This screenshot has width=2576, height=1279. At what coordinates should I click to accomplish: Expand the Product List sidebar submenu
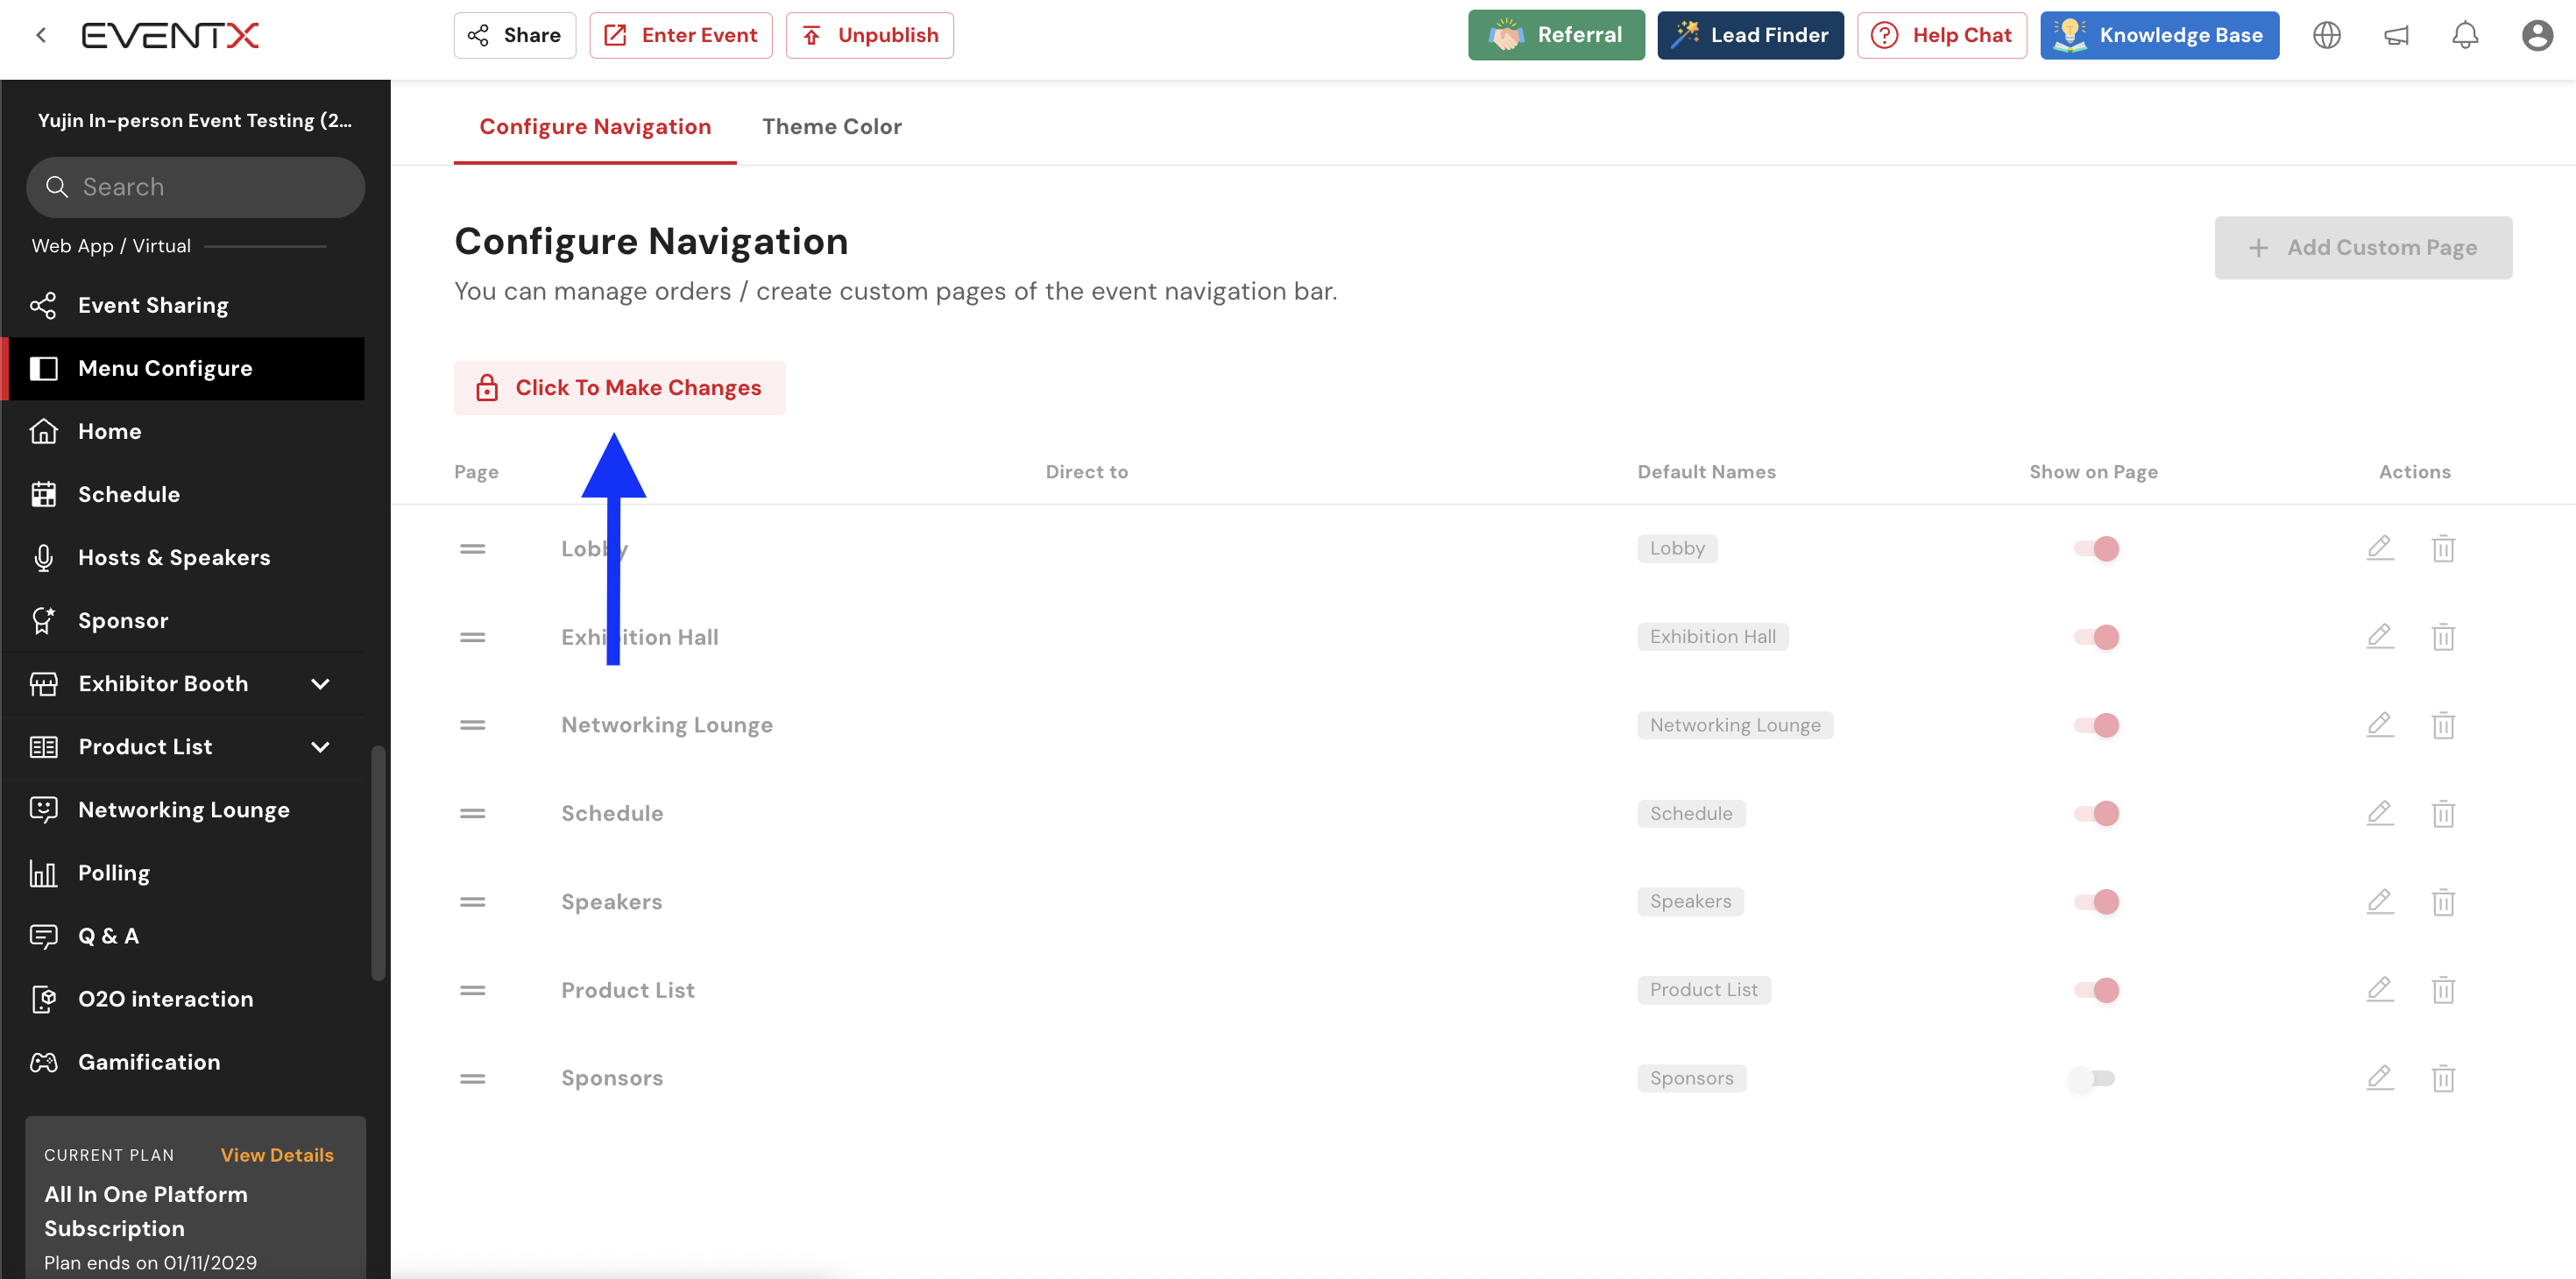(x=320, y=747)
